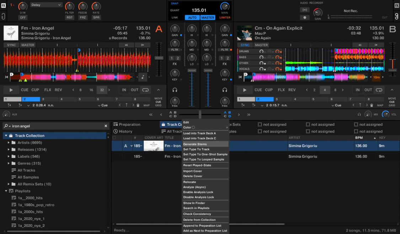Expand the Artists folder in Track Collection
This screenshot has width=400, height=234.
[x=9, y=142]
